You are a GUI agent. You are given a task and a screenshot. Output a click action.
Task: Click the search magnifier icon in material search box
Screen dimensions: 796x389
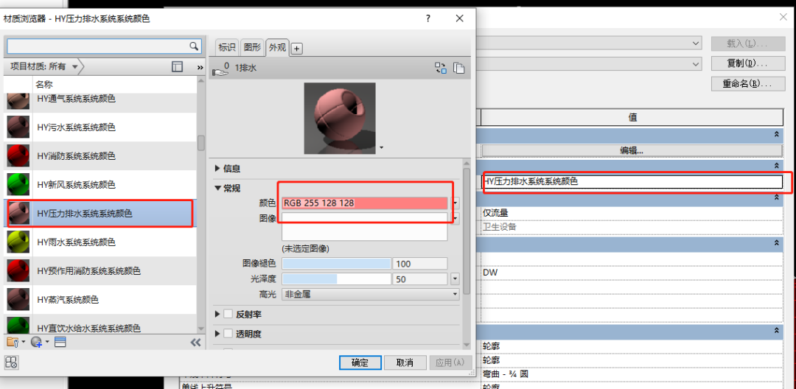pos(194,46)
